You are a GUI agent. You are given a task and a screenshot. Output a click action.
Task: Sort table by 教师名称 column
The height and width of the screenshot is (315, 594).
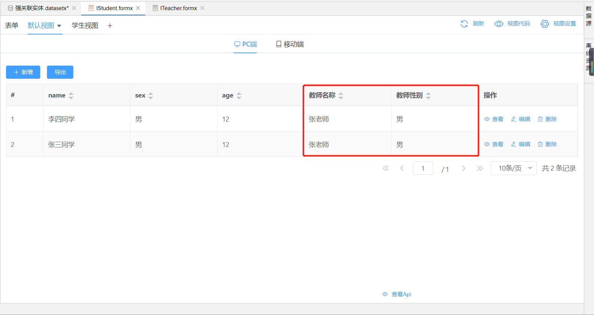coord(341,96)
